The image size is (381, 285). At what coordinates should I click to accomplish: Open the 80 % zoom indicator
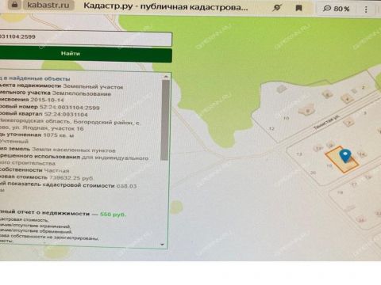[x=337, y=9]
